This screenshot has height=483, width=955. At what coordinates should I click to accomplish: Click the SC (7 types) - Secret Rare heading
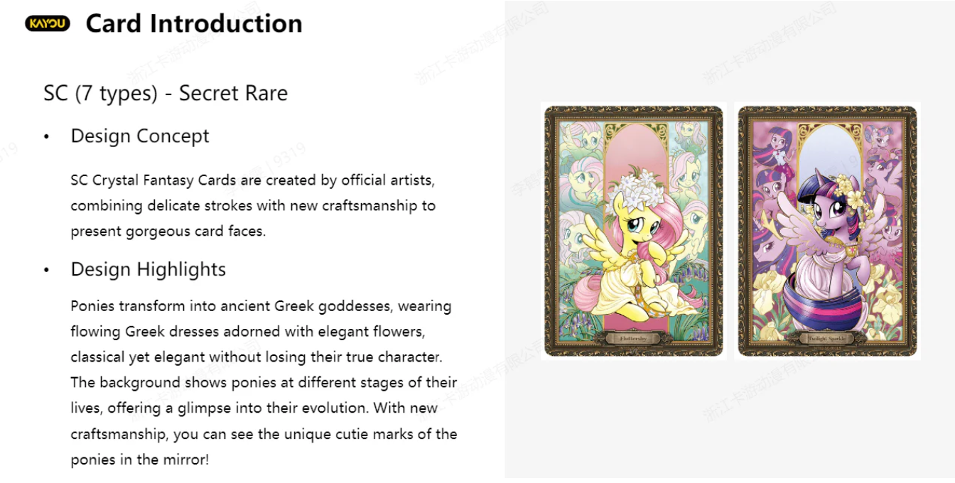click(x=166, y=93)
